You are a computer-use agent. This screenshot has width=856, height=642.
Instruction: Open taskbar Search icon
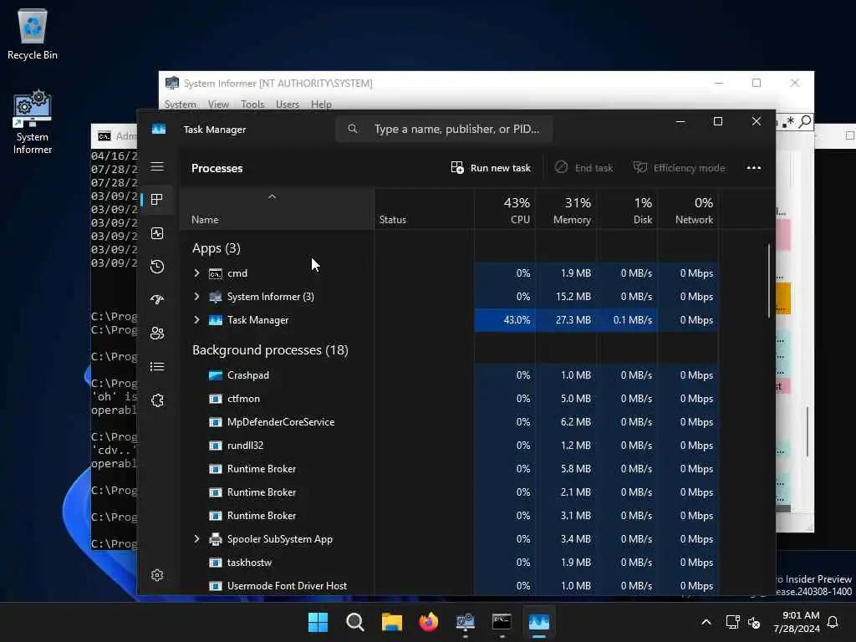point(354,622)
